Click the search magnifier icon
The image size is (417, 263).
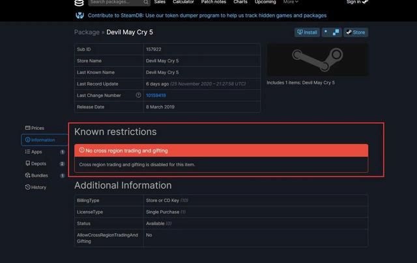coord(146,2)
